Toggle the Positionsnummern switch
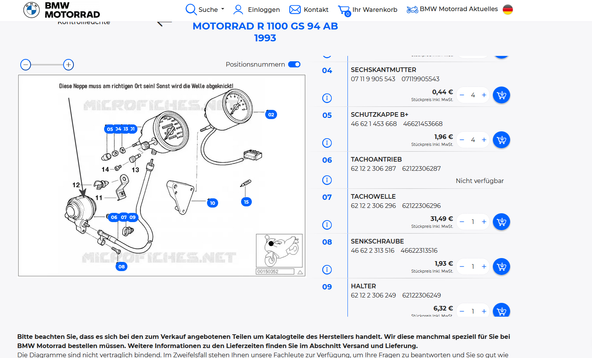This screenshot has height=358, width=592. point(294,64)
